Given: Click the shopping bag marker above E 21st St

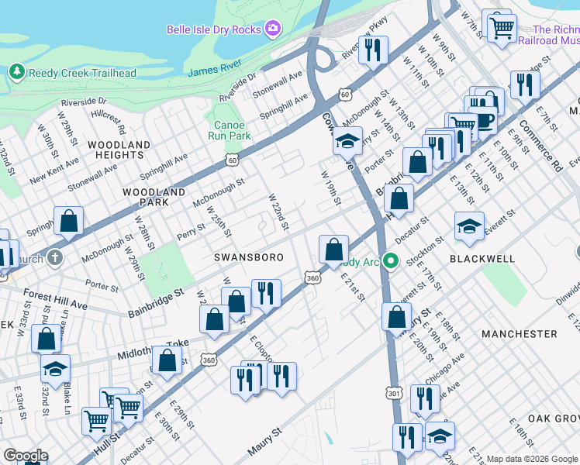Looking at the screenshot, I should pyautogui.click(x=333, y=251).
